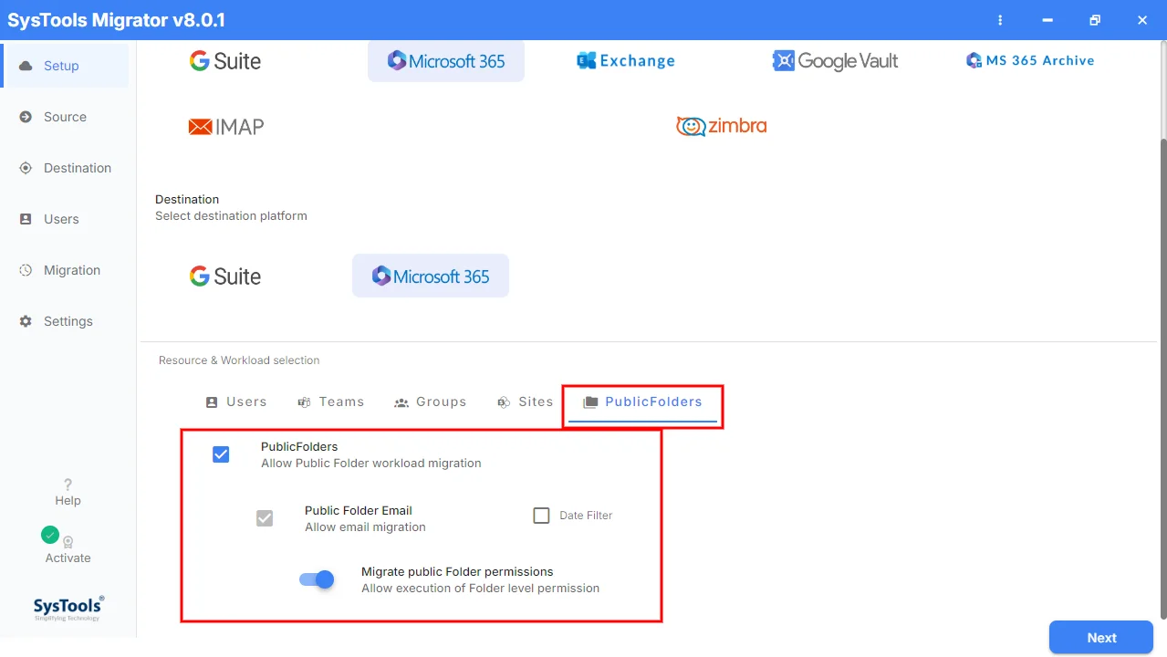The height and width of the screenshot is (657, 1167).
Task: Switch to the workload Users tab
Action: (x=236, y=401)
